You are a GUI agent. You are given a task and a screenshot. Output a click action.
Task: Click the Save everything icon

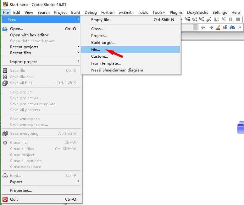[5, 134]
